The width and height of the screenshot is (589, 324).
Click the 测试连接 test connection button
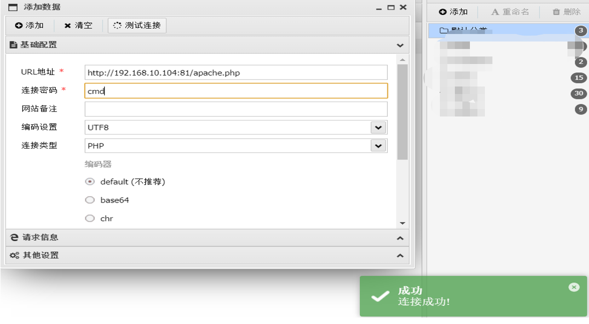[137, 25]
